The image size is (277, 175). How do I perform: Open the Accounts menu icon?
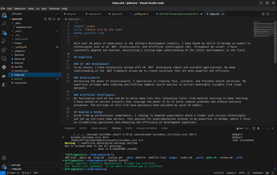point(4,158)
